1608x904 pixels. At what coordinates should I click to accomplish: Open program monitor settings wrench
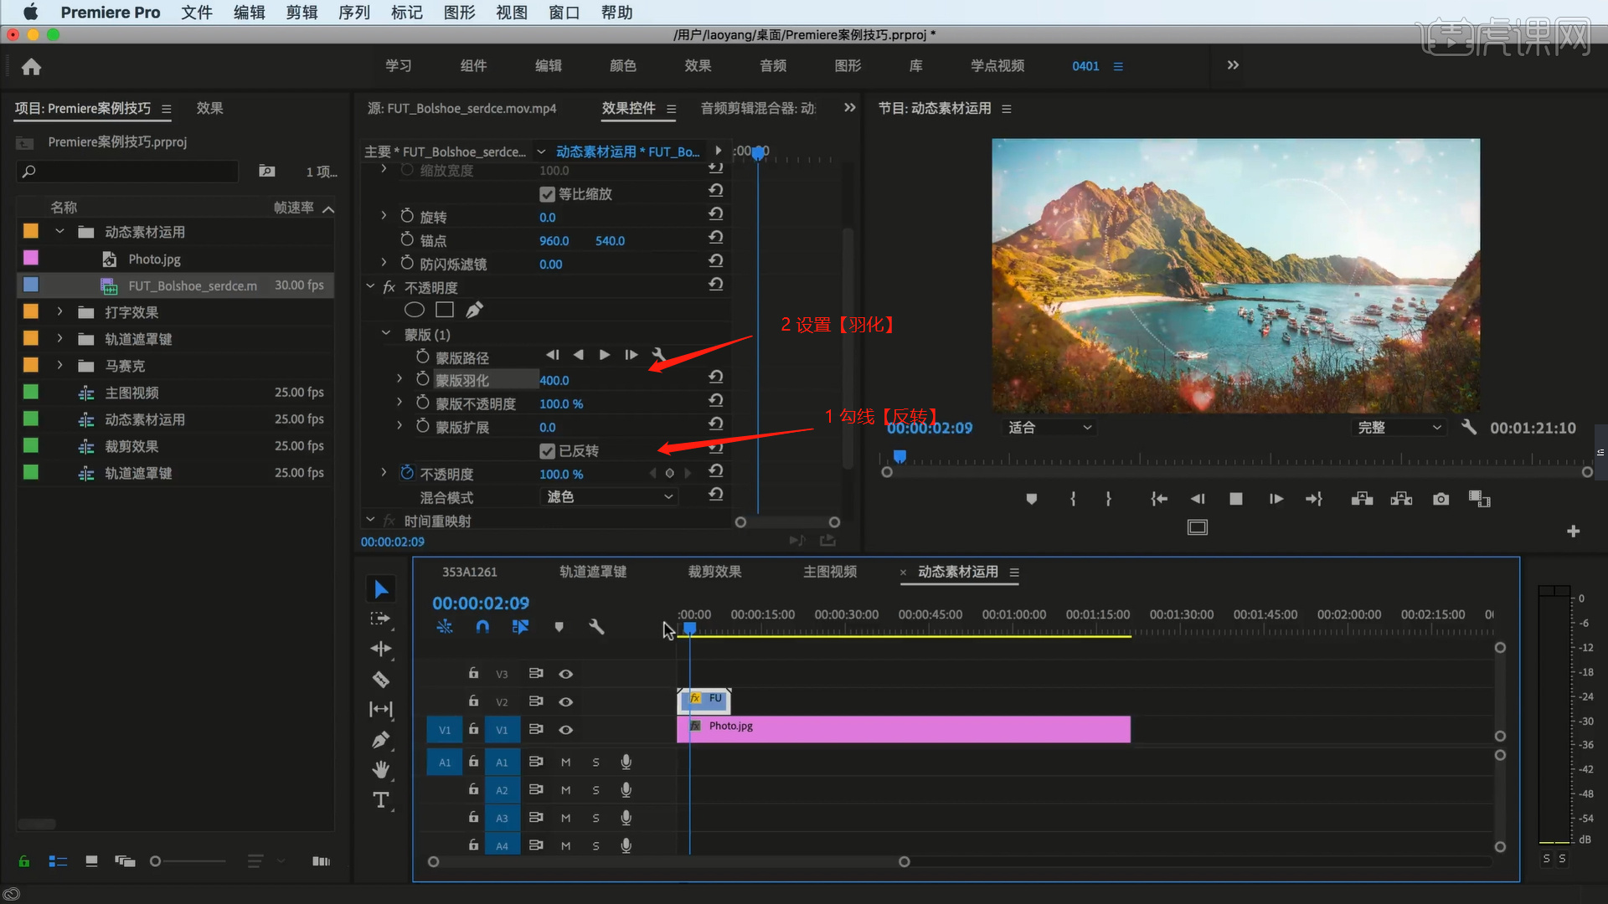point(1469,427)
